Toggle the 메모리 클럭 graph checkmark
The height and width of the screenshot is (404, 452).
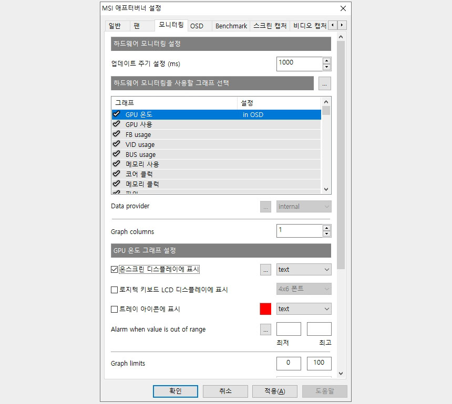click(117, 184)
